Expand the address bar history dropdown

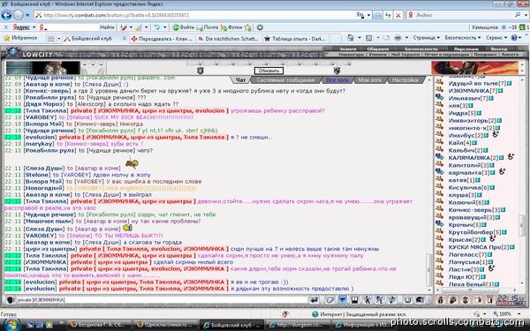click(368, 15)
